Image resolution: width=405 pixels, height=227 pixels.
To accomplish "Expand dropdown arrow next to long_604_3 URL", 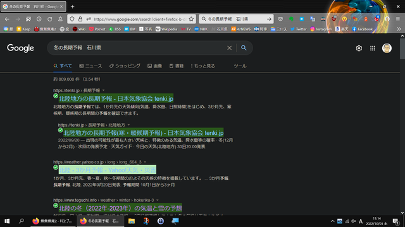I will pyautogui.click(x=145, y=162).
